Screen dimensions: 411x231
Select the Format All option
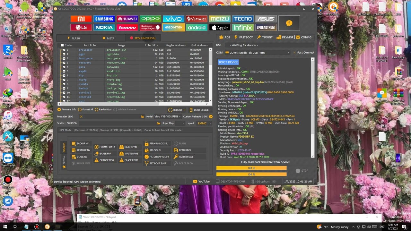(80, 110)
